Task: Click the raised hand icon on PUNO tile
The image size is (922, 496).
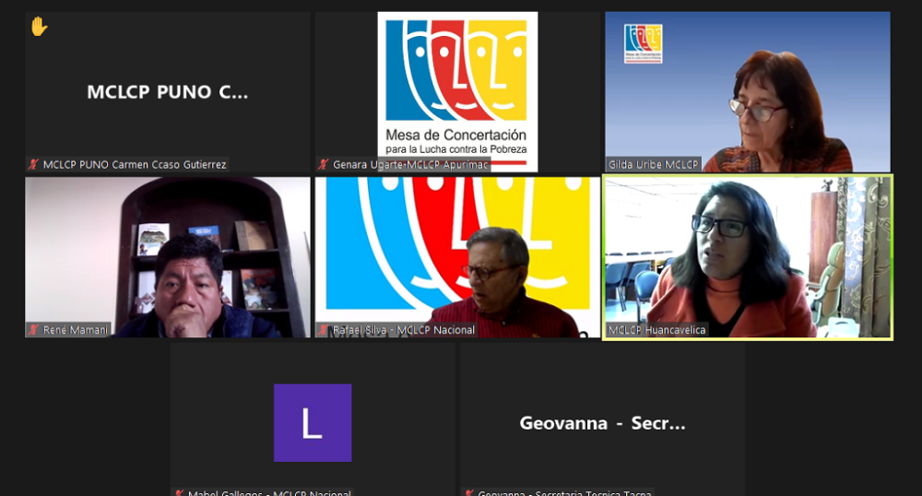Action: click(x=39, y=27)
